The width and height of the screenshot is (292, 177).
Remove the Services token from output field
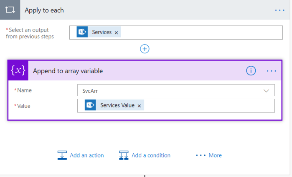point(117,32)
